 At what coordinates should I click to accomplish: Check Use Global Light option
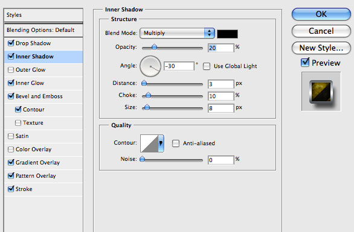tap(207, 66)
